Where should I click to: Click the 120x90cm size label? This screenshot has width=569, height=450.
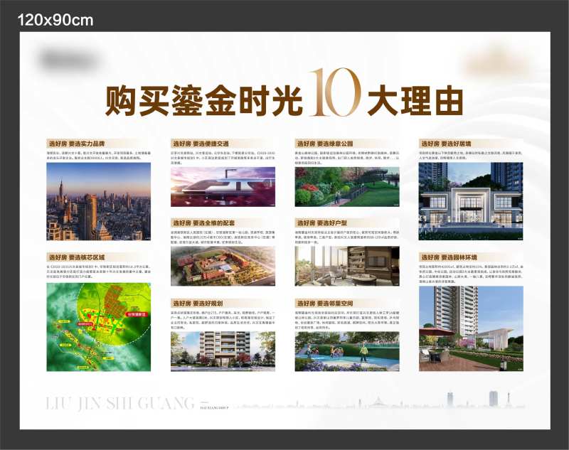[55, 20]
